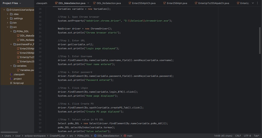Click the class icon for the DDL_MakeSelection breadcrumb

[95, 136]
